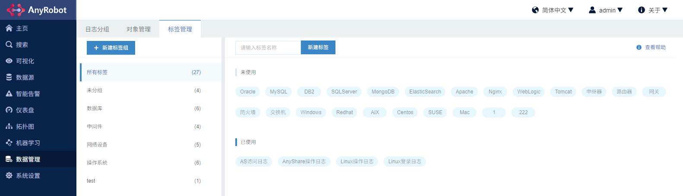Image resolution: width=683 pixels, height=196 pixels.
Task: Open search via magnifier icon
Action: (x=9, y=45)
